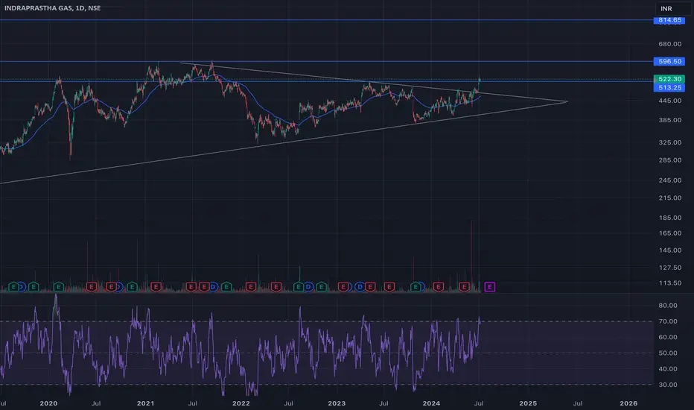
Task: Click the Jul label between 2025 and 2026
Action: [x=578, y=403]
